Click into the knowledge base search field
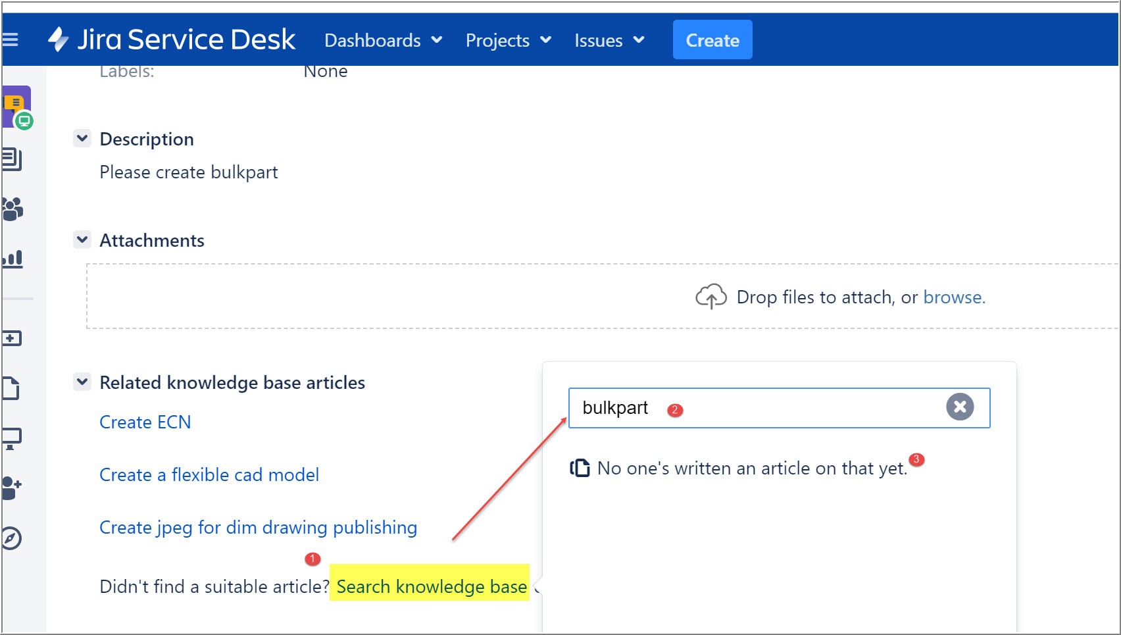 coord(757,408)
